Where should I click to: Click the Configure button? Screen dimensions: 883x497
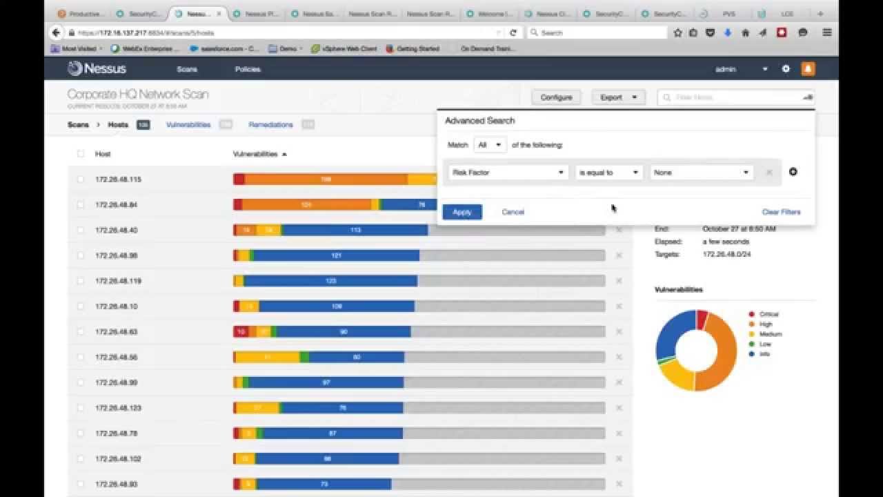(556, 97)
